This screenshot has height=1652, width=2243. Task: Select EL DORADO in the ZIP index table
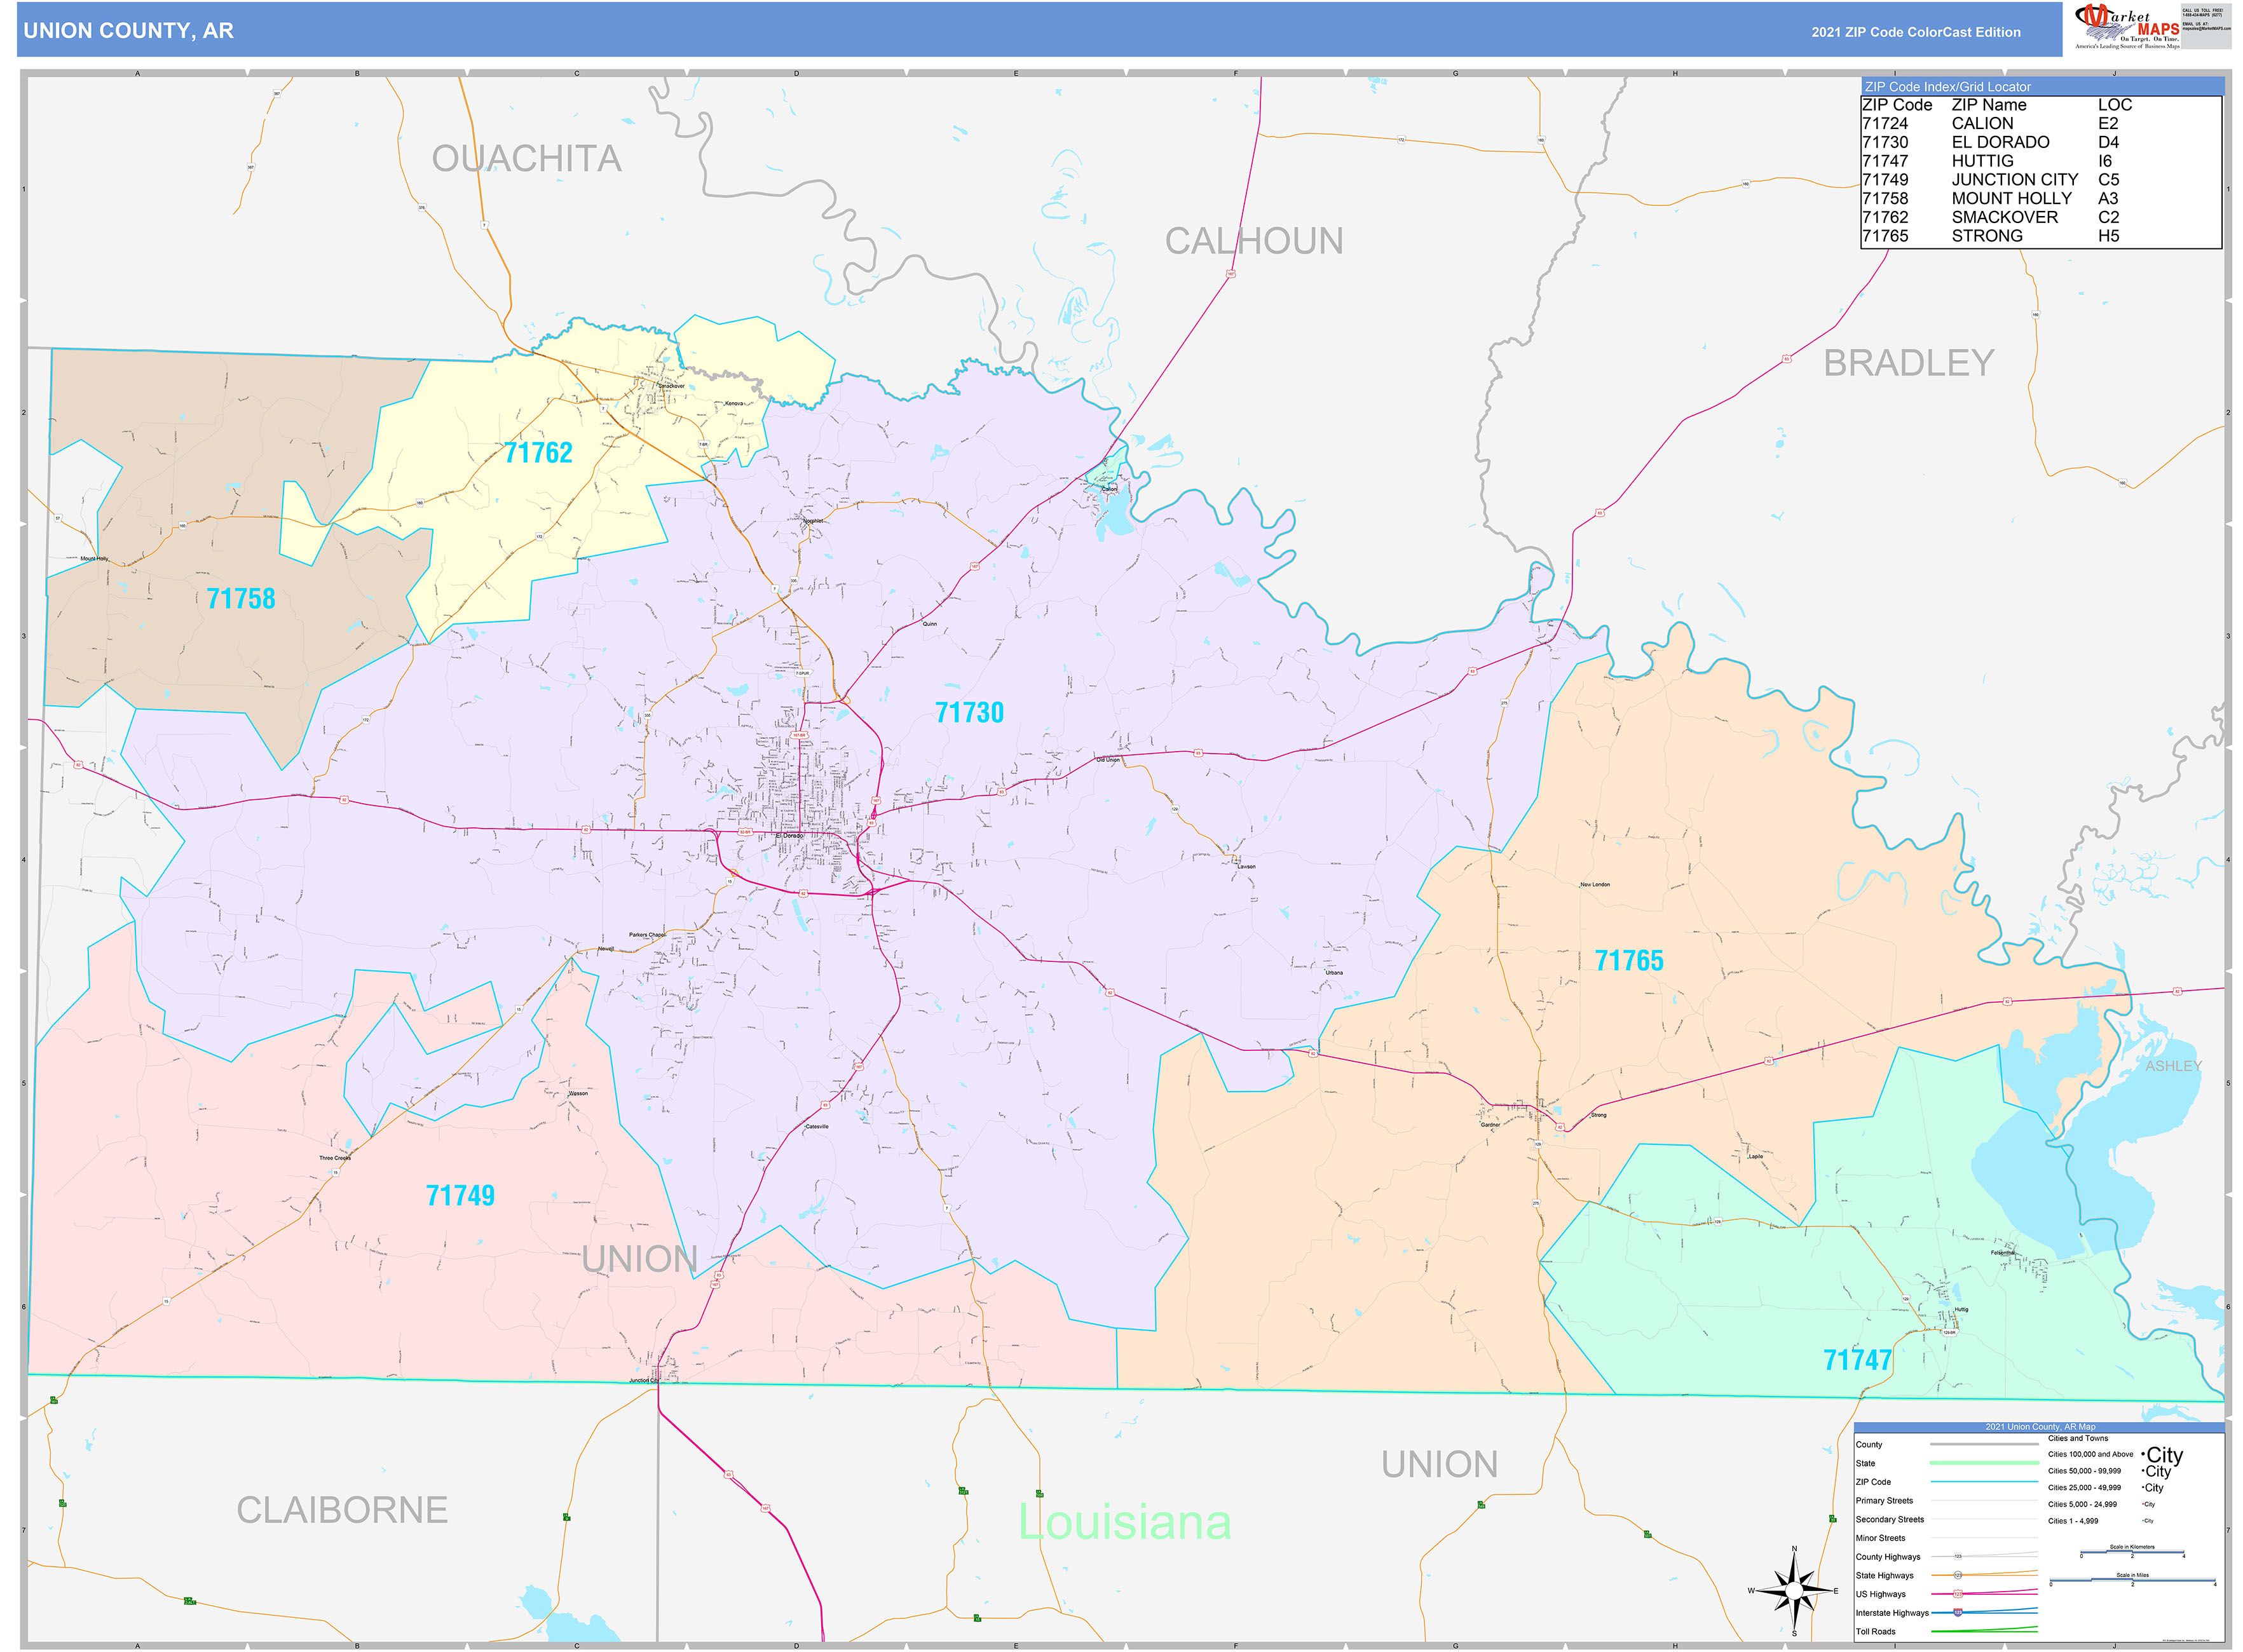(x=2000, y=142)
